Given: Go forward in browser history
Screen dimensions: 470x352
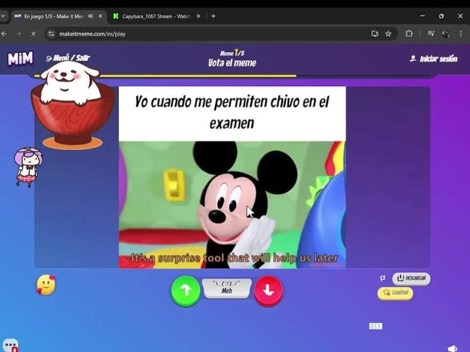Looking at the screenshot, I should (x=19, y=34).
